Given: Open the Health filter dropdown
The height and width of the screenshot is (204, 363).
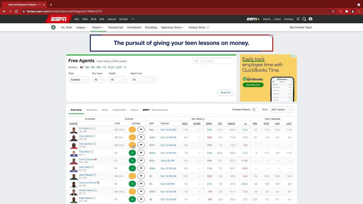Looking at the screenshot, I should pyautogui.click(x=118, y=80).
